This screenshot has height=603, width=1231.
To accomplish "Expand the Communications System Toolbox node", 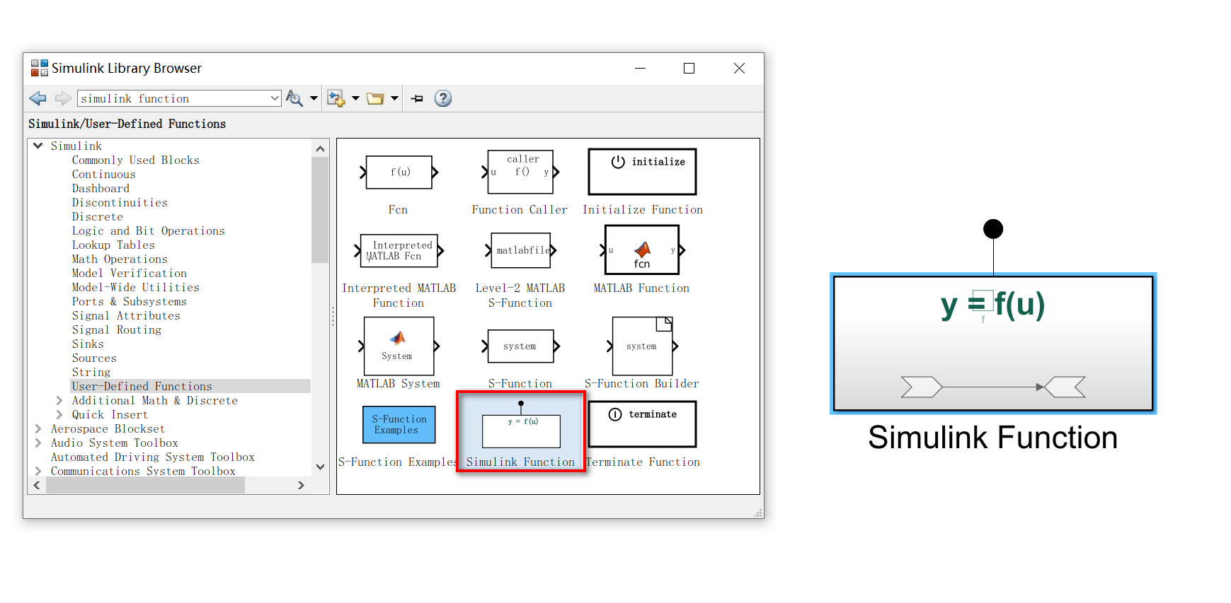I will click(38, 470).
